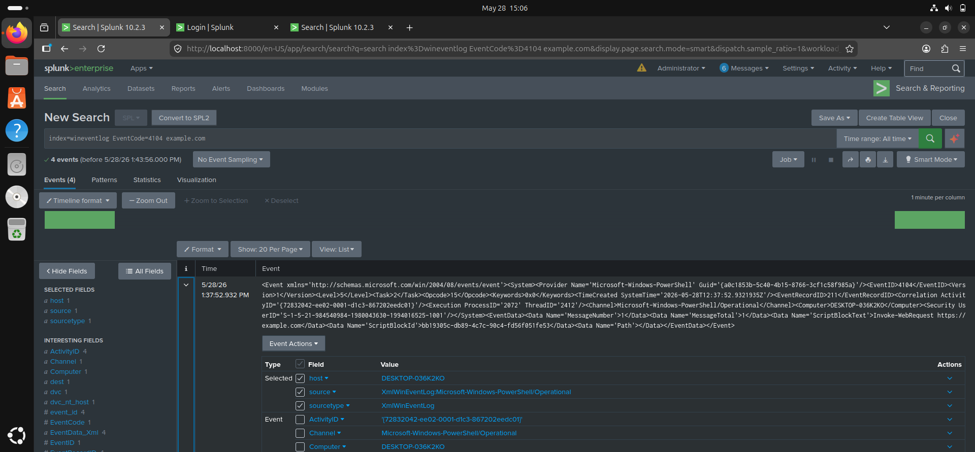Check the Channel field checkbox
Image resolution: width=975 pixels, height=452 pixels.
tap(300, 433)
